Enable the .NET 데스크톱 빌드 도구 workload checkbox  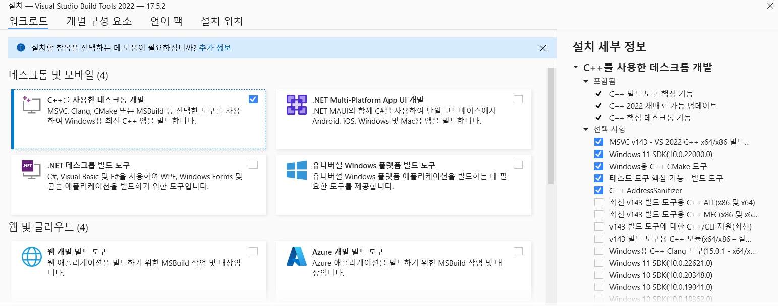click(x=253, y=165)
